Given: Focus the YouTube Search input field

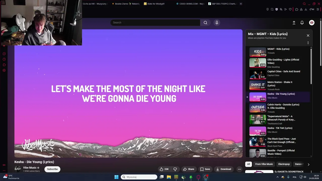Looking at the screenshot, I should click(155, 23).
